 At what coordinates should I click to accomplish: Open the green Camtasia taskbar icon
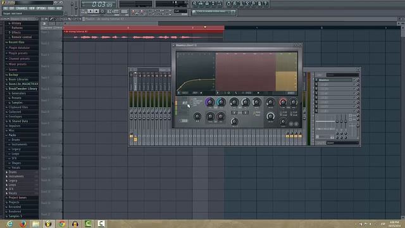[88, 224]
